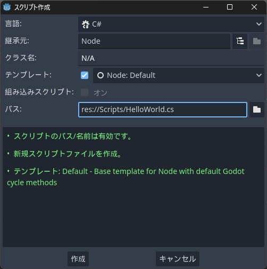
Task: Click the キャンセル button
Action: pyautogui.click(x=178, y=259)
